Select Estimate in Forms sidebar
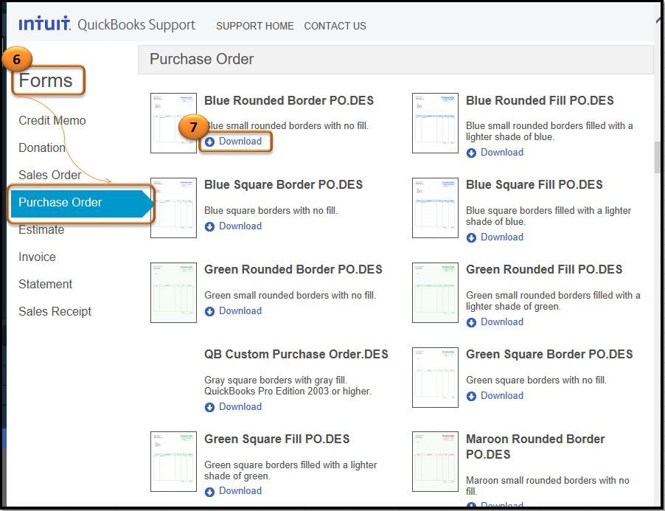665x511 pixels. pyautogui.click(x=41, y=229)
